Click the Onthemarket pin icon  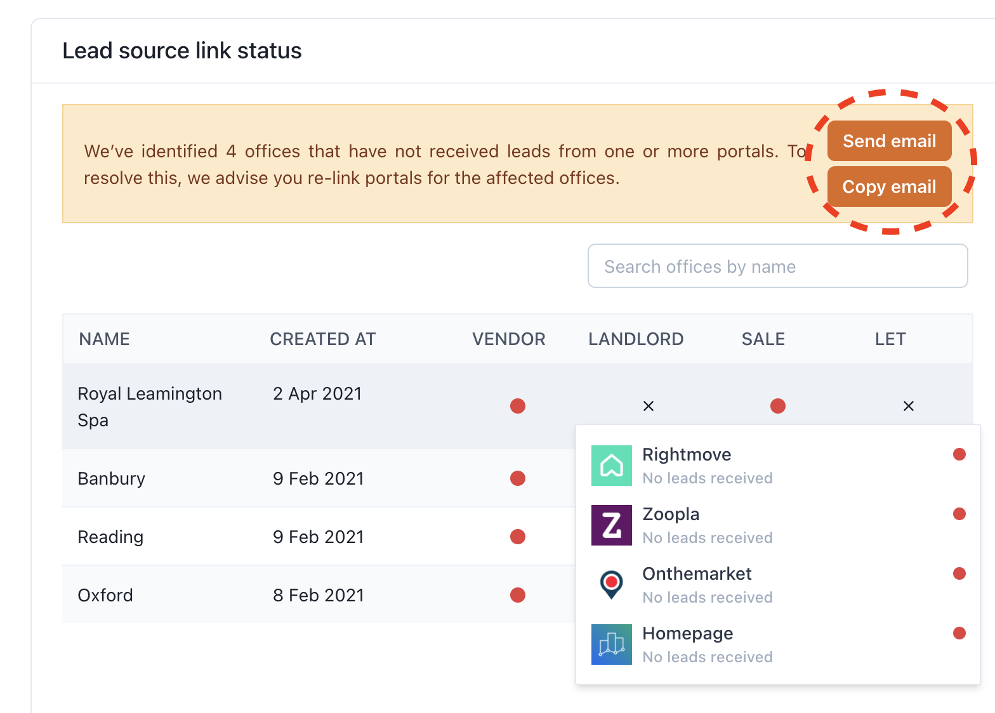(x=611, y=584)
